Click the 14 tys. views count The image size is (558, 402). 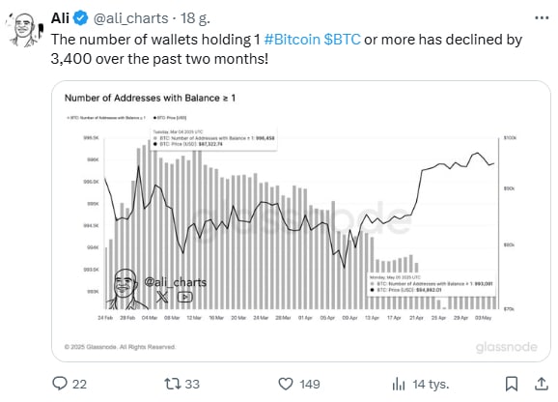431,384
